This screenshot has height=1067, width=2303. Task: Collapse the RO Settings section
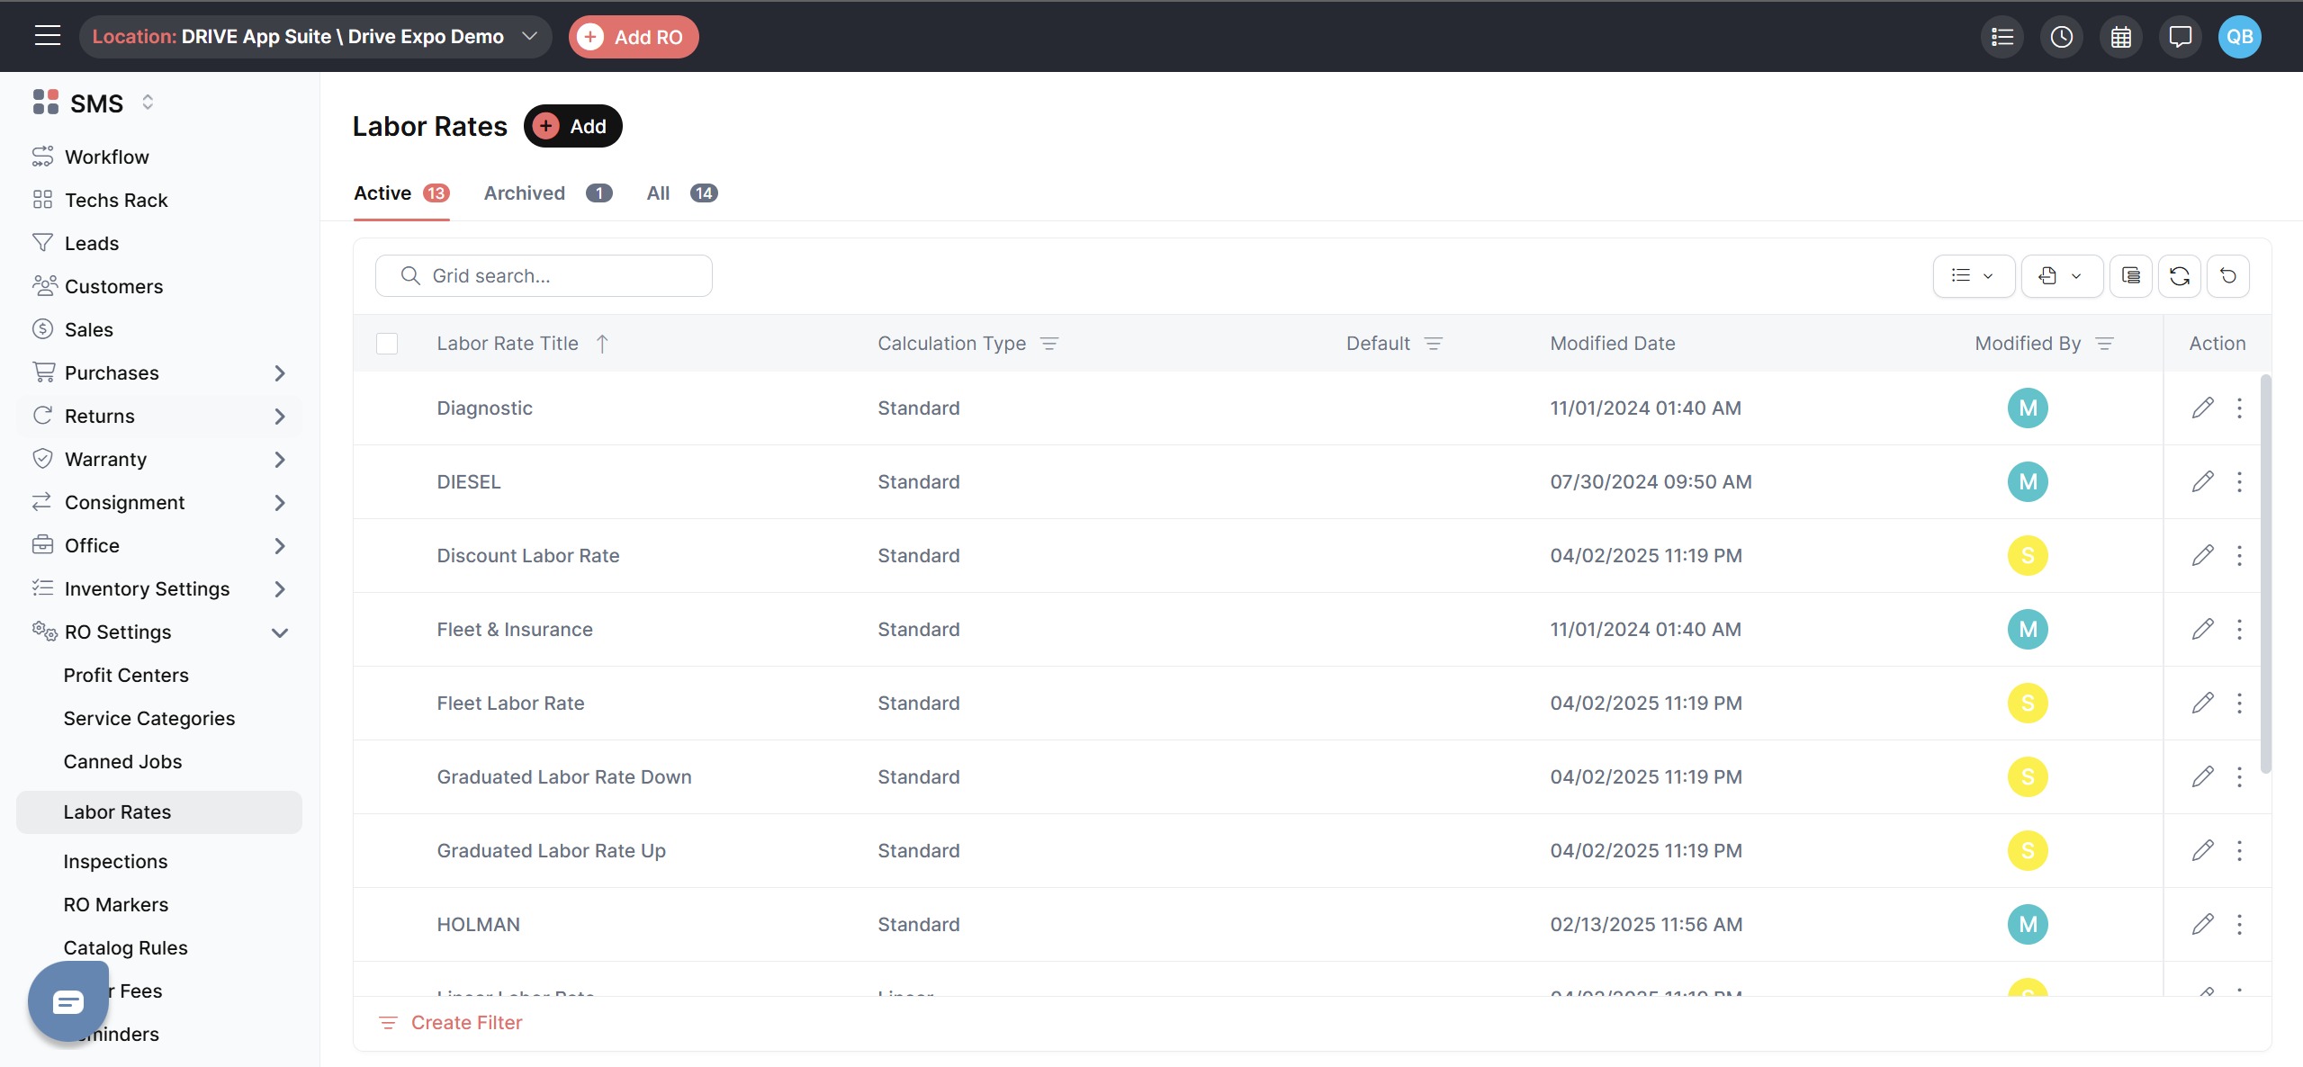[x=279, y=632]
